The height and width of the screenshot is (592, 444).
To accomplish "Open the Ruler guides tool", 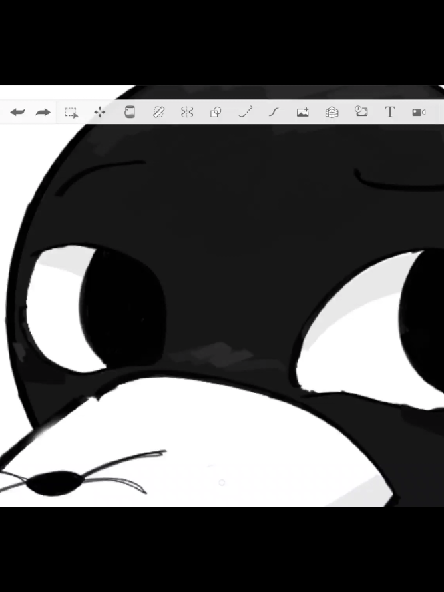I will (159, 112).
